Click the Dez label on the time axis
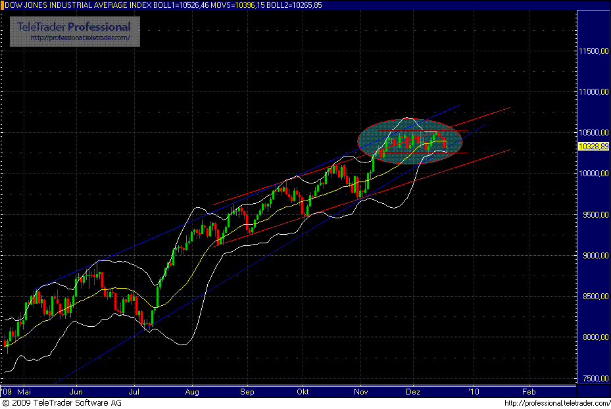Image resolution: width=611 pixels, height=409 pixels. 413,391
